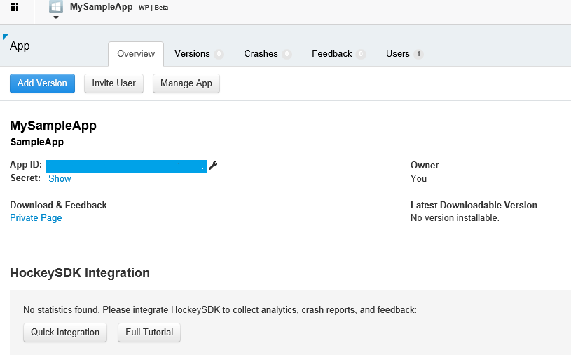The width and height of the screenshot is (571, 355).
Task: Click the highlighted App ID field
Action: click(x=126, y=166)
